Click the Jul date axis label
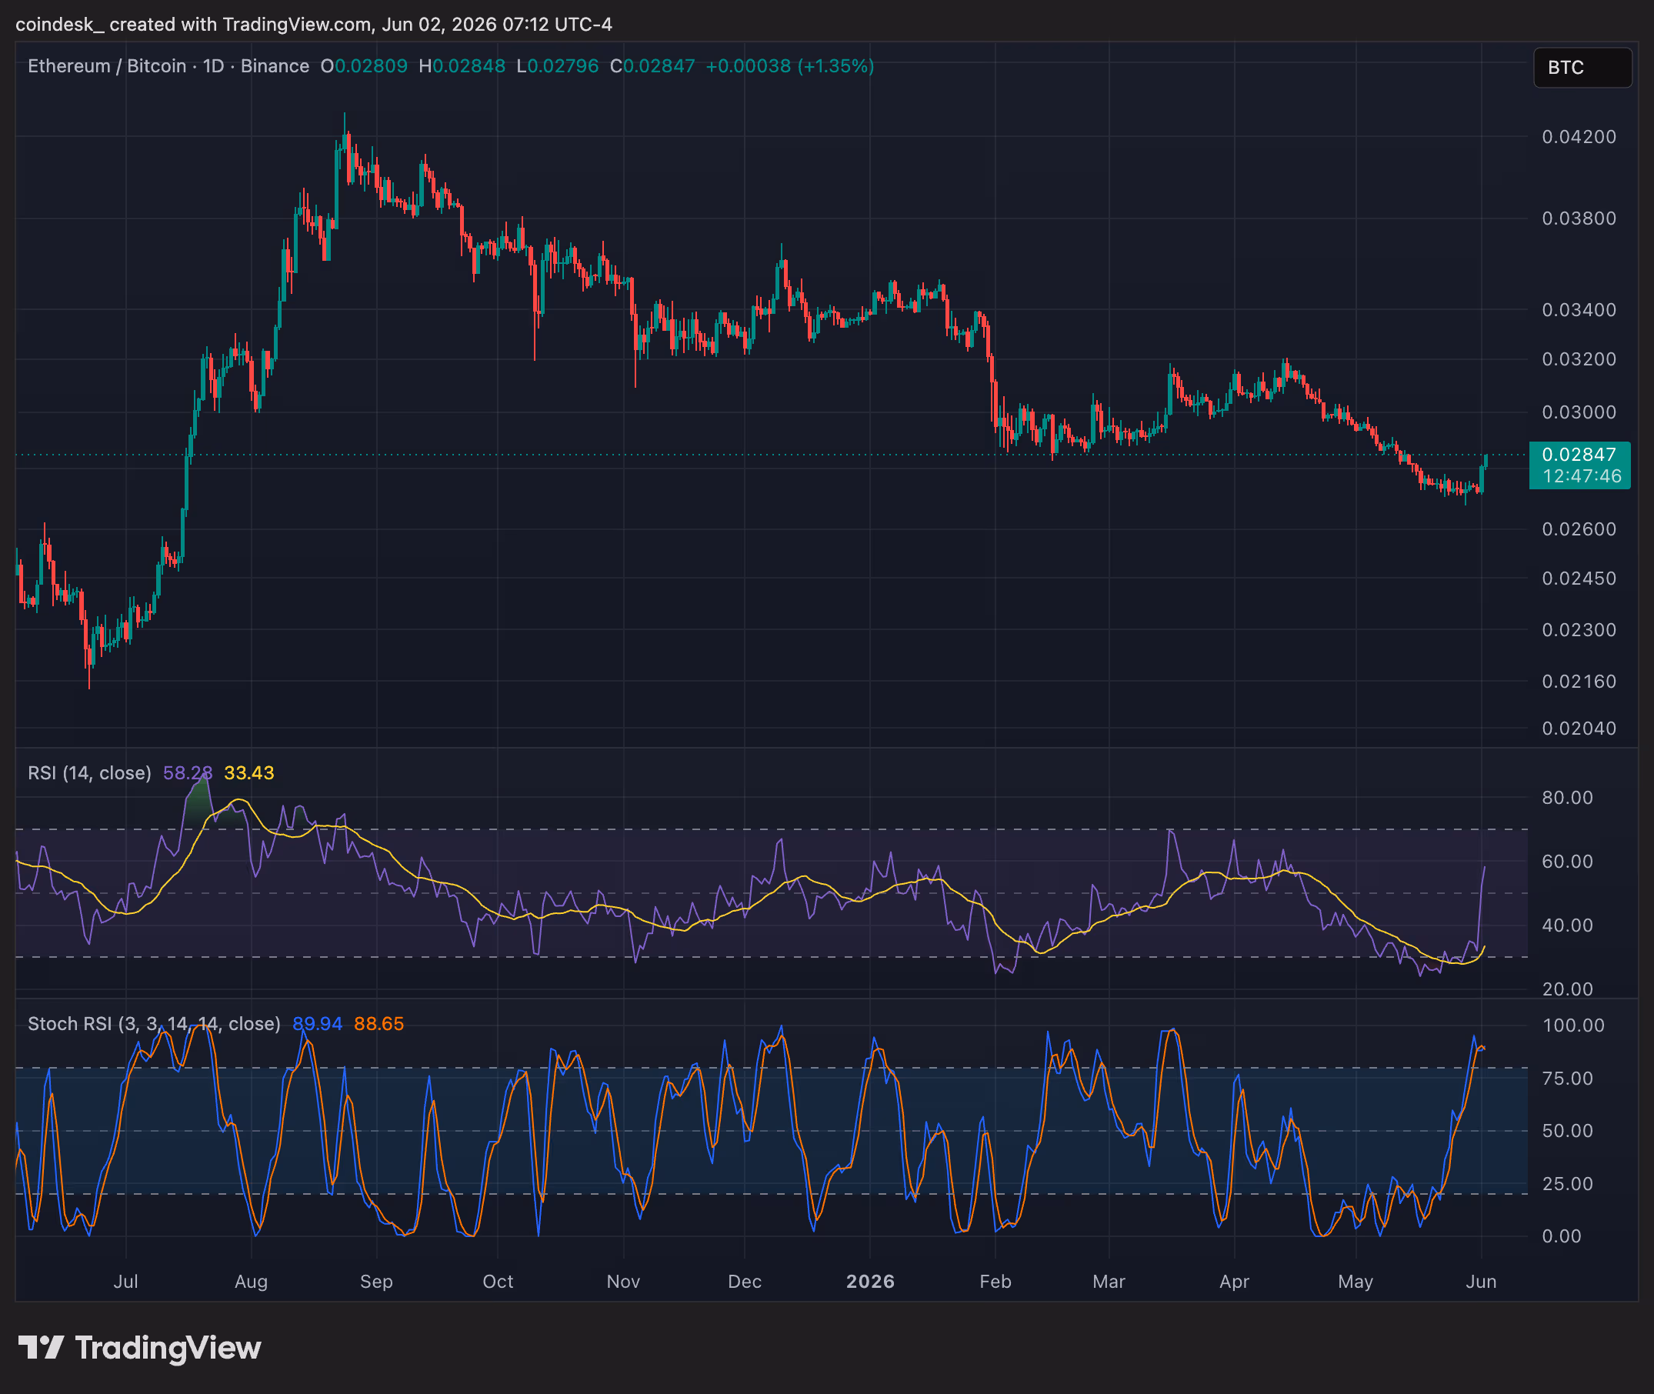Viewport: 1654px width, 1394px height. [125, 1281]
